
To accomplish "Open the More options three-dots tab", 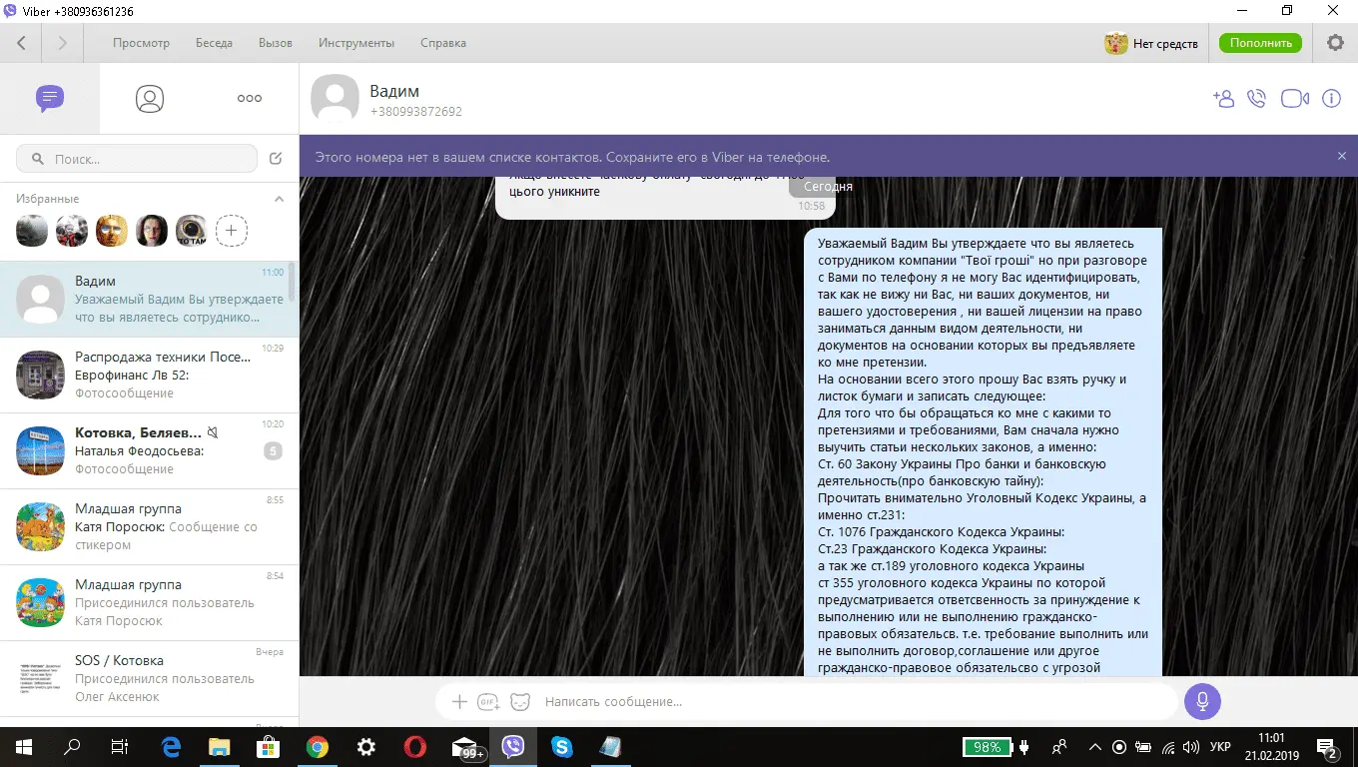I will (249, 98).
